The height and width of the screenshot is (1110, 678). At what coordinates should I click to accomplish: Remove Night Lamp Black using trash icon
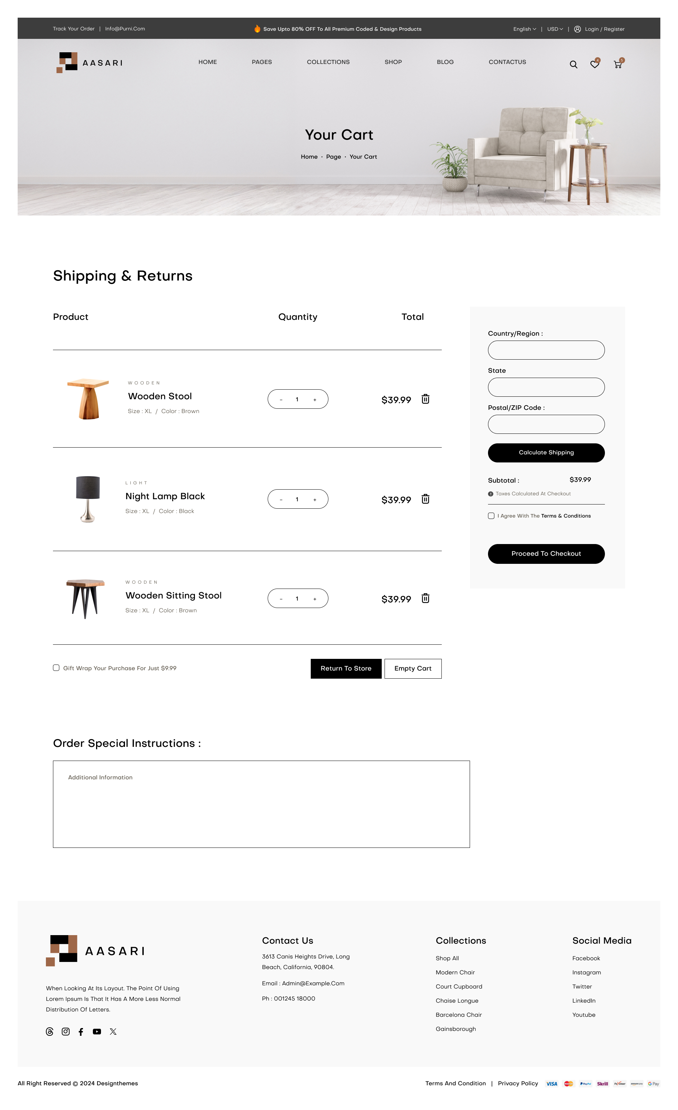[425, 499]
